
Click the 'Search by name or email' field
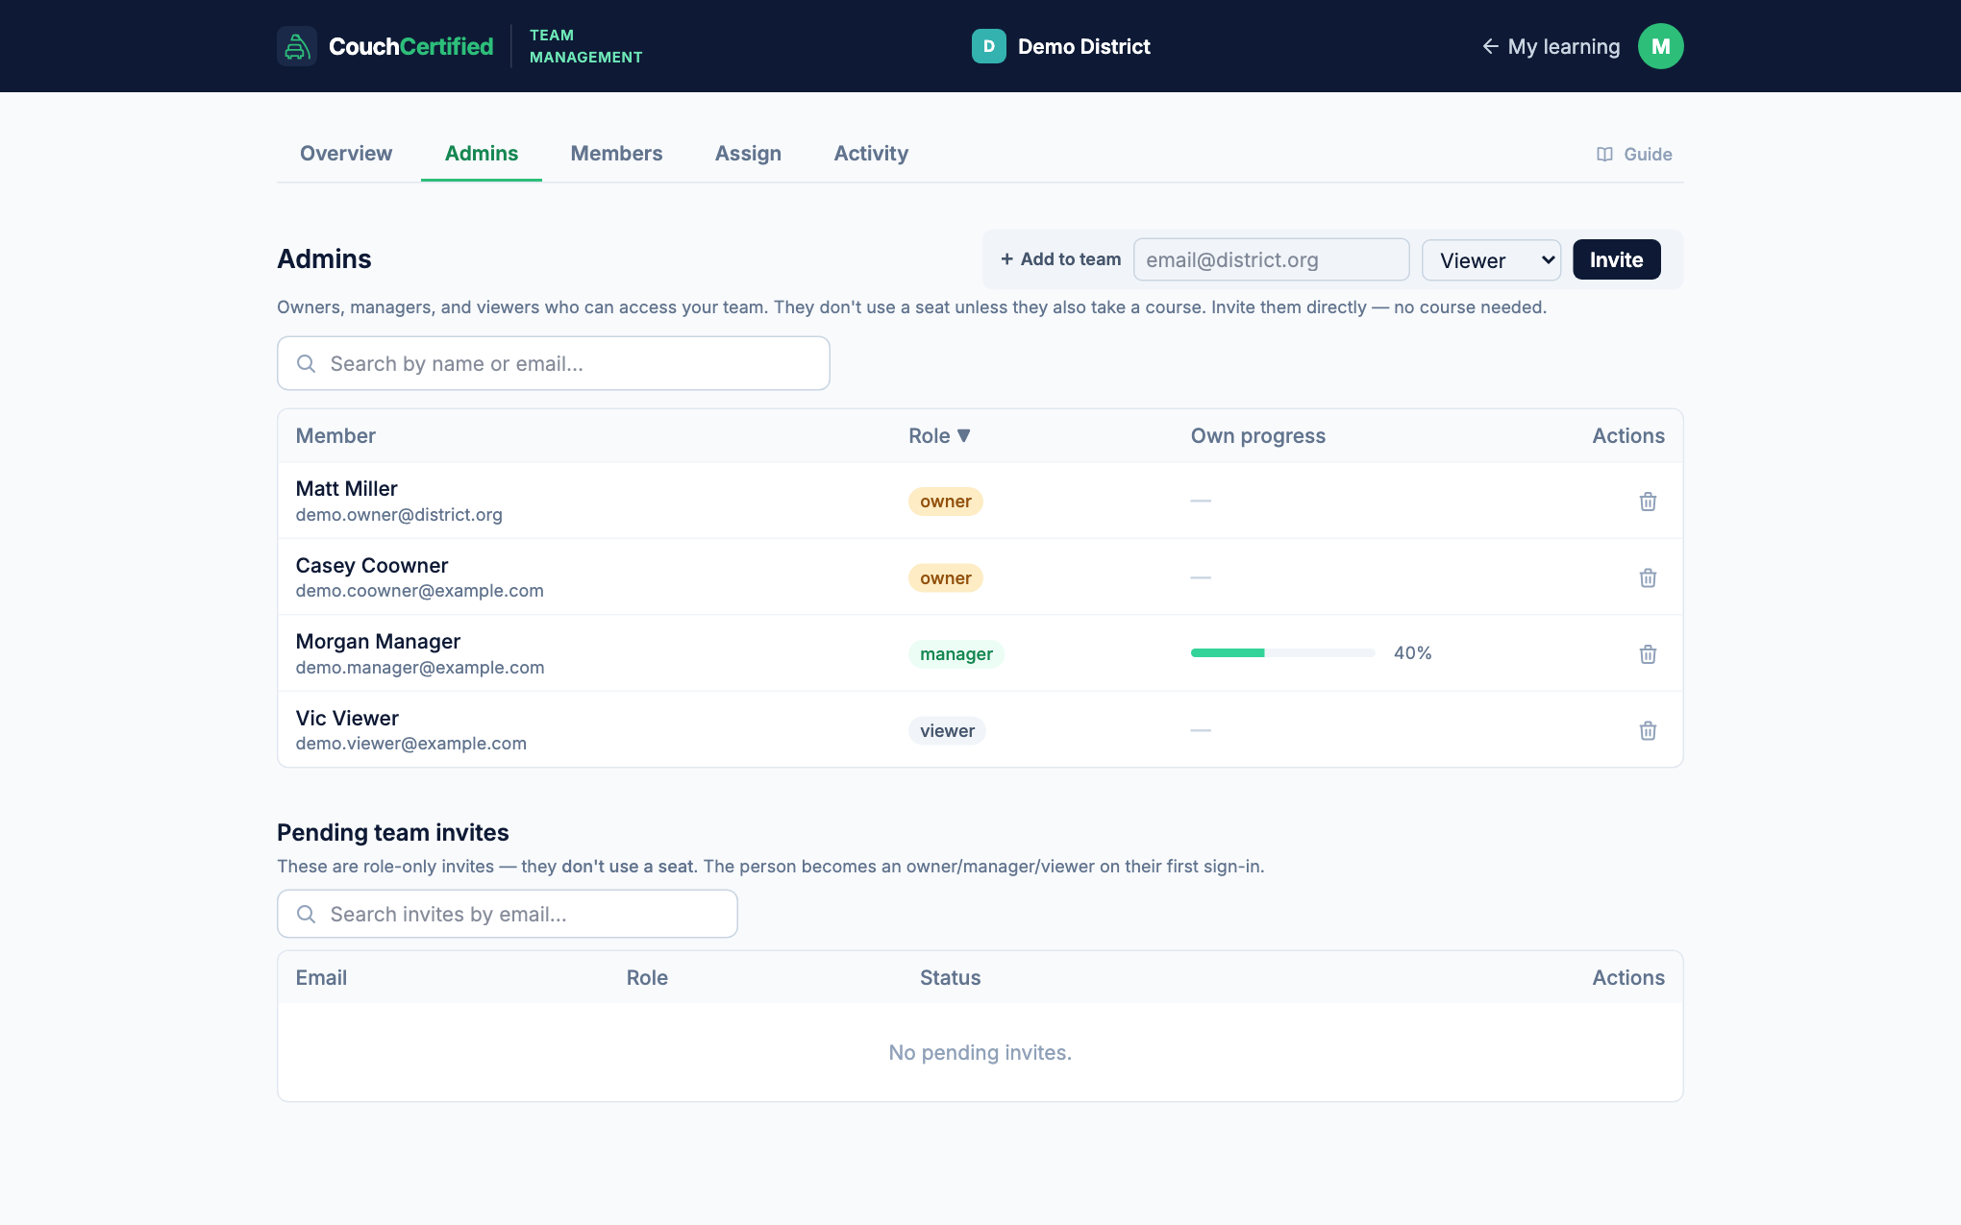pos(553,363)
